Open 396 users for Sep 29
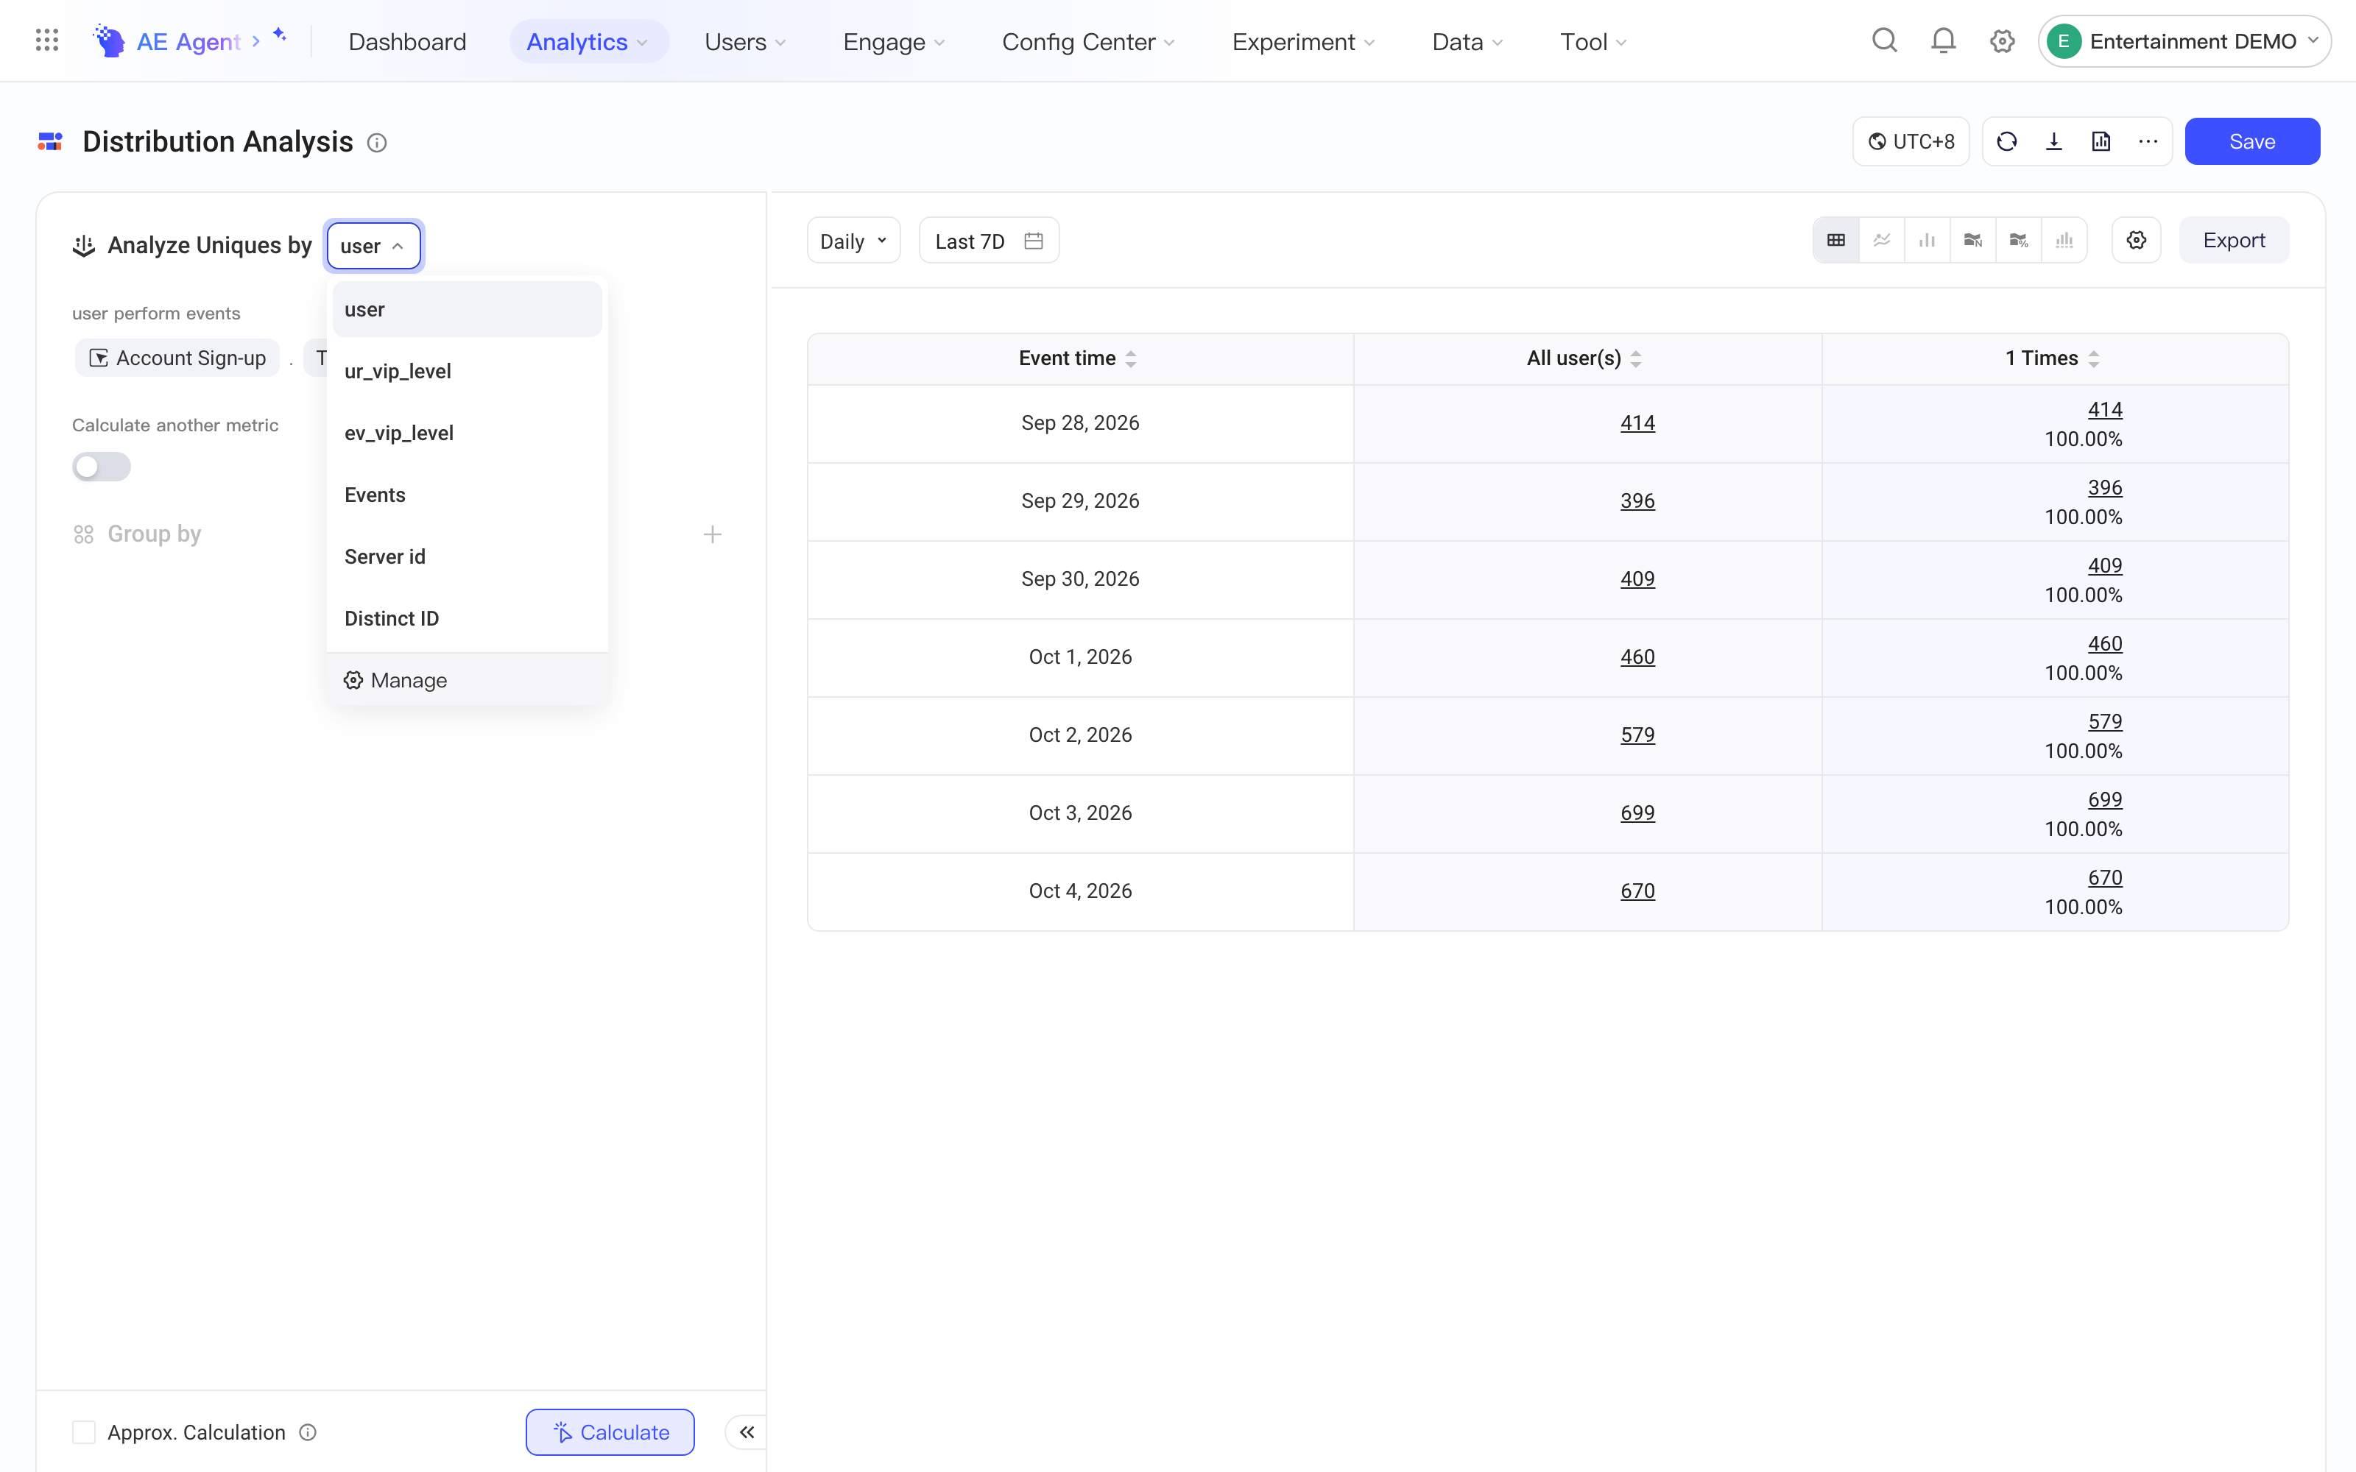2356x1472 pixels. point(1637,501)
